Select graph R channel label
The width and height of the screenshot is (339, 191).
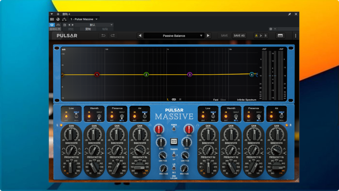(180, 99)
